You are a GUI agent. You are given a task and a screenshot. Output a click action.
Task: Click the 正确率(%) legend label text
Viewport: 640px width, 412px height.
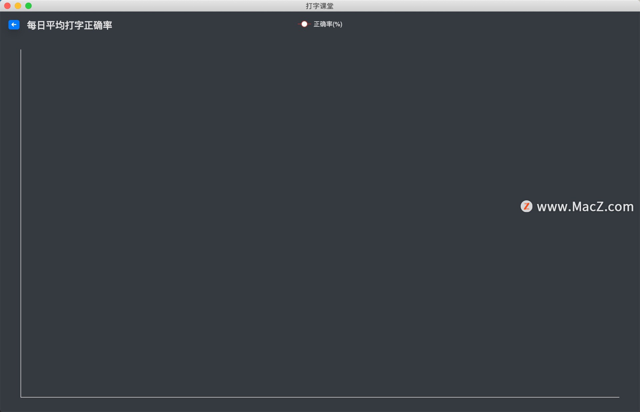328,24
